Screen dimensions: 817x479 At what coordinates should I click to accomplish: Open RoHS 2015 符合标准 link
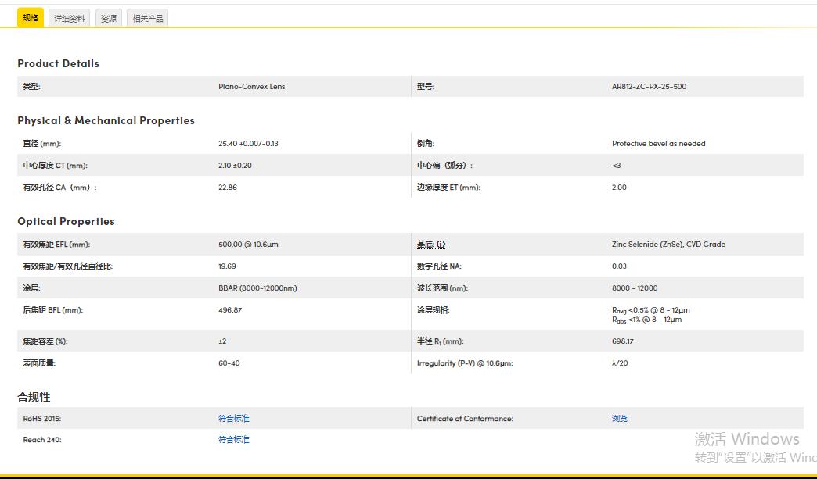pyautogui.click(x=232, y=418)
